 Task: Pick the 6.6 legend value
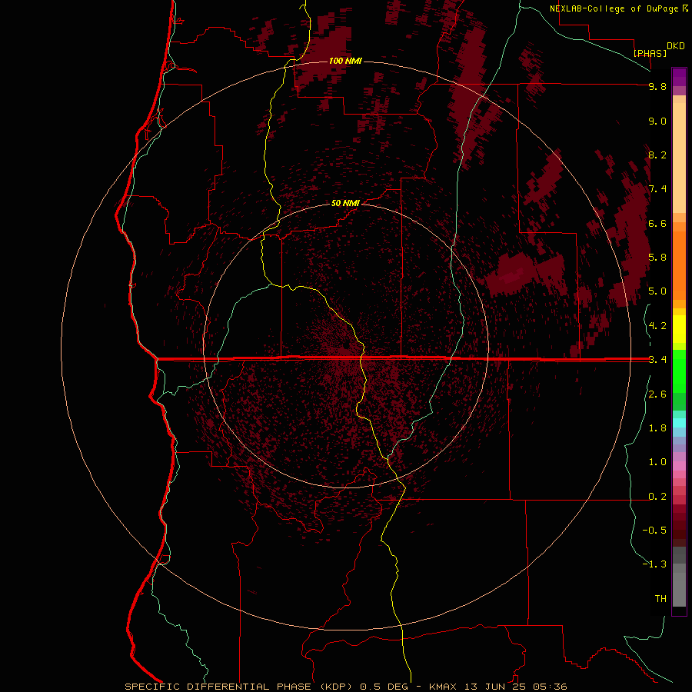pyautogui.click(x=657, y=223)
